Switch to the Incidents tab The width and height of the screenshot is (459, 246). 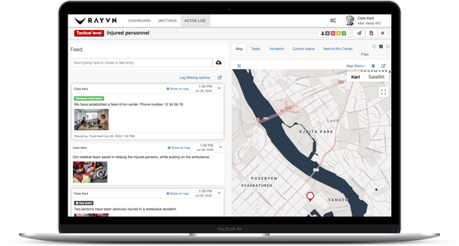[x=277, y=49]
